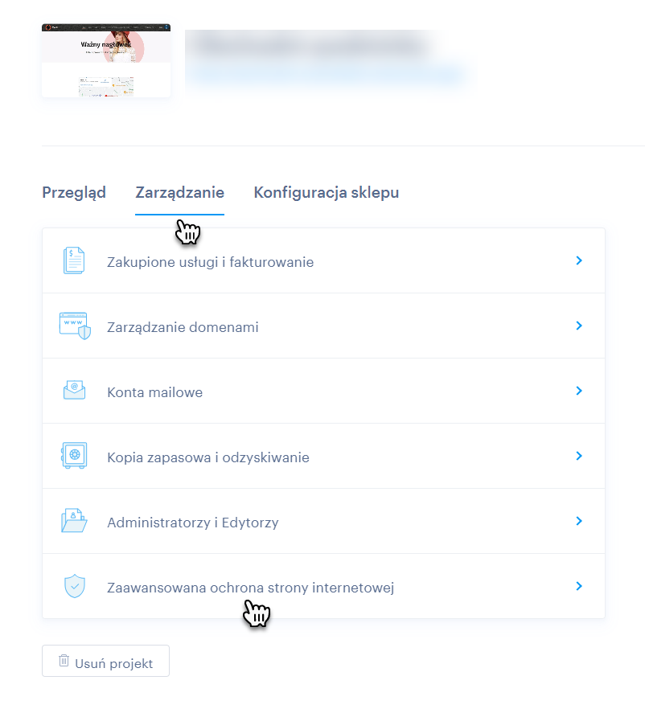Click the chevron next to Kopia zapasowa i odzyskiwanie
Viewport: 645px width, 705px height.
(579, 456)
